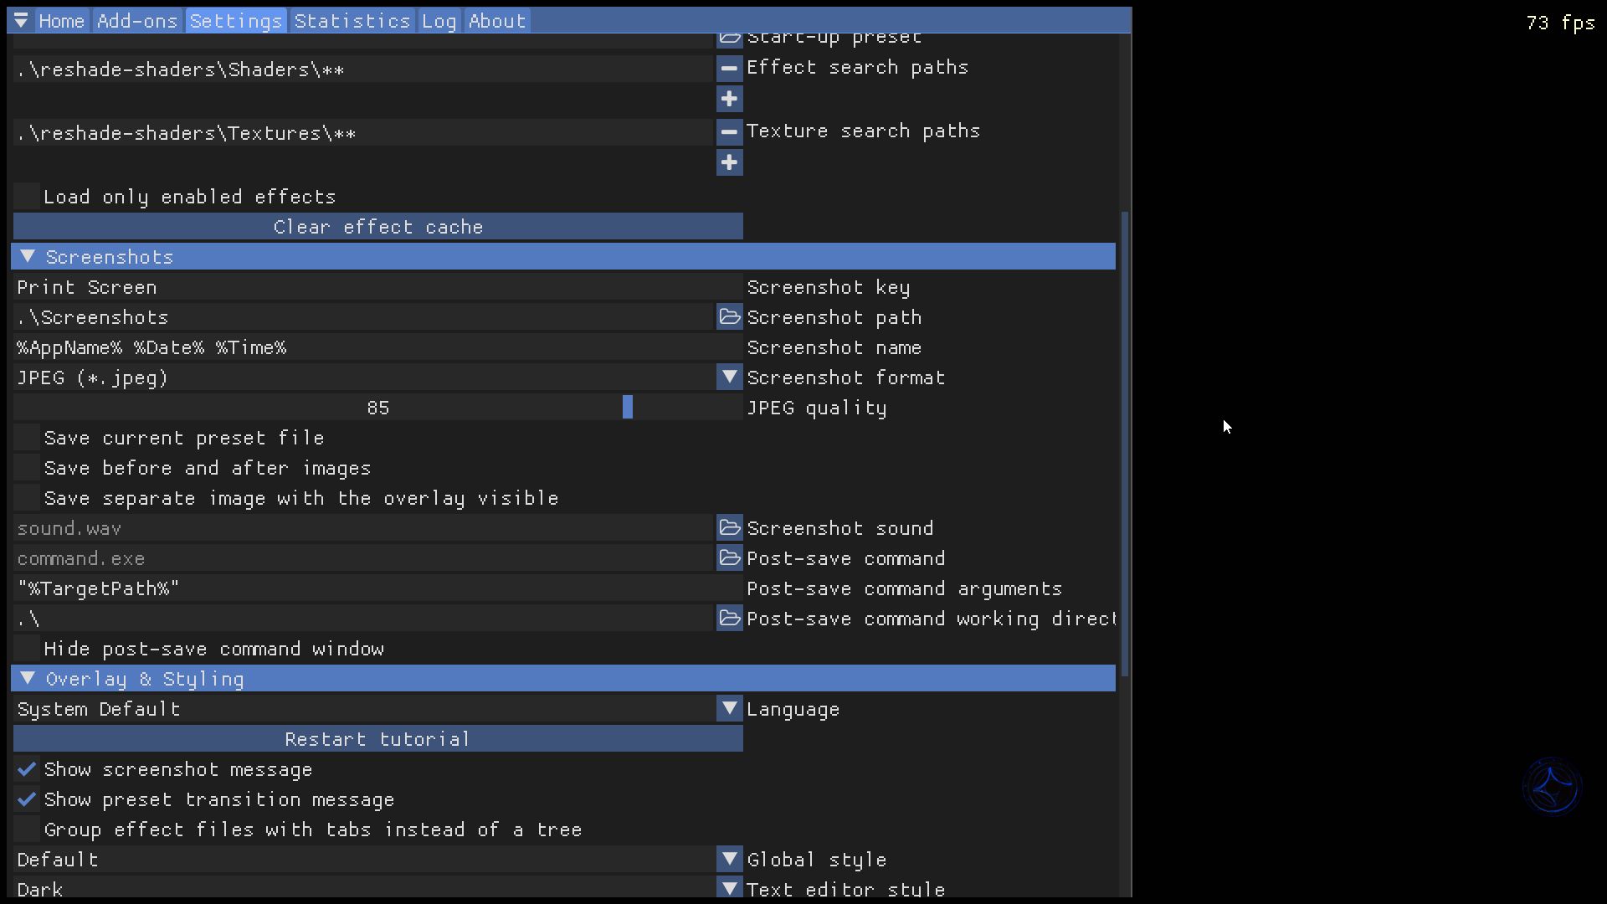The width and height of the screenshot is (1607, 904).
Task: Switch to the Home tab
Action: point(62,21)
